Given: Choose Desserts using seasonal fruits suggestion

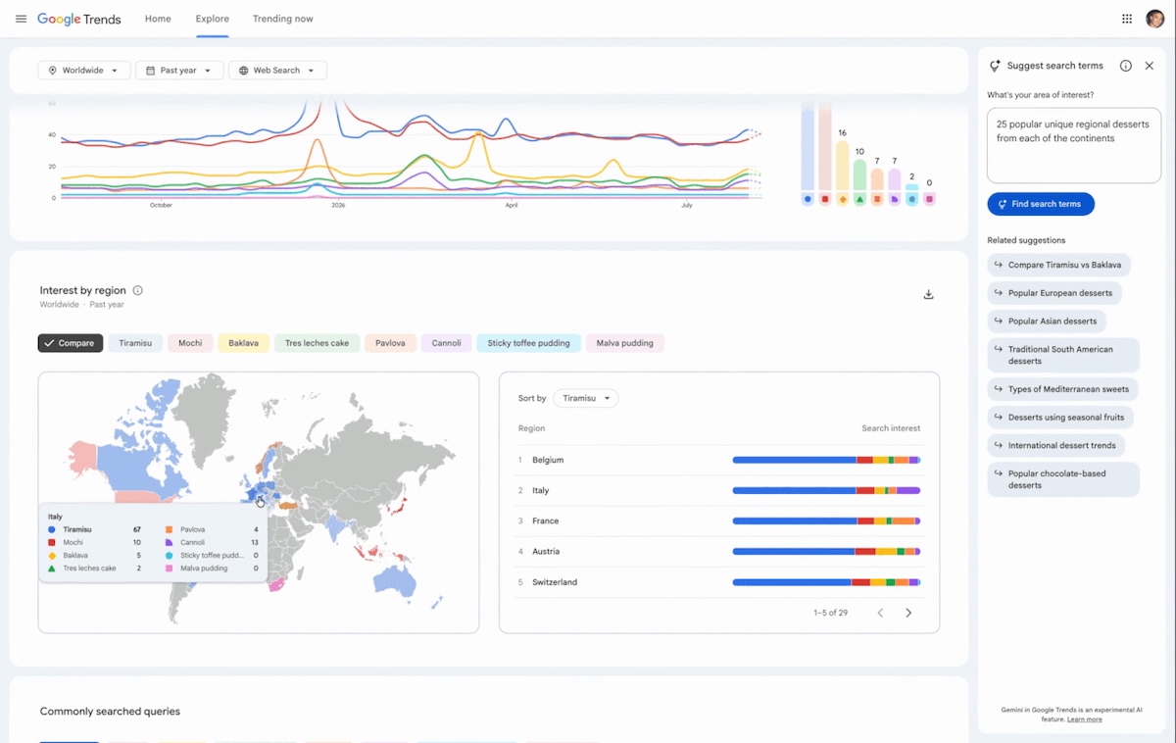Looking at the screenshot, I should coord(1061,418).
